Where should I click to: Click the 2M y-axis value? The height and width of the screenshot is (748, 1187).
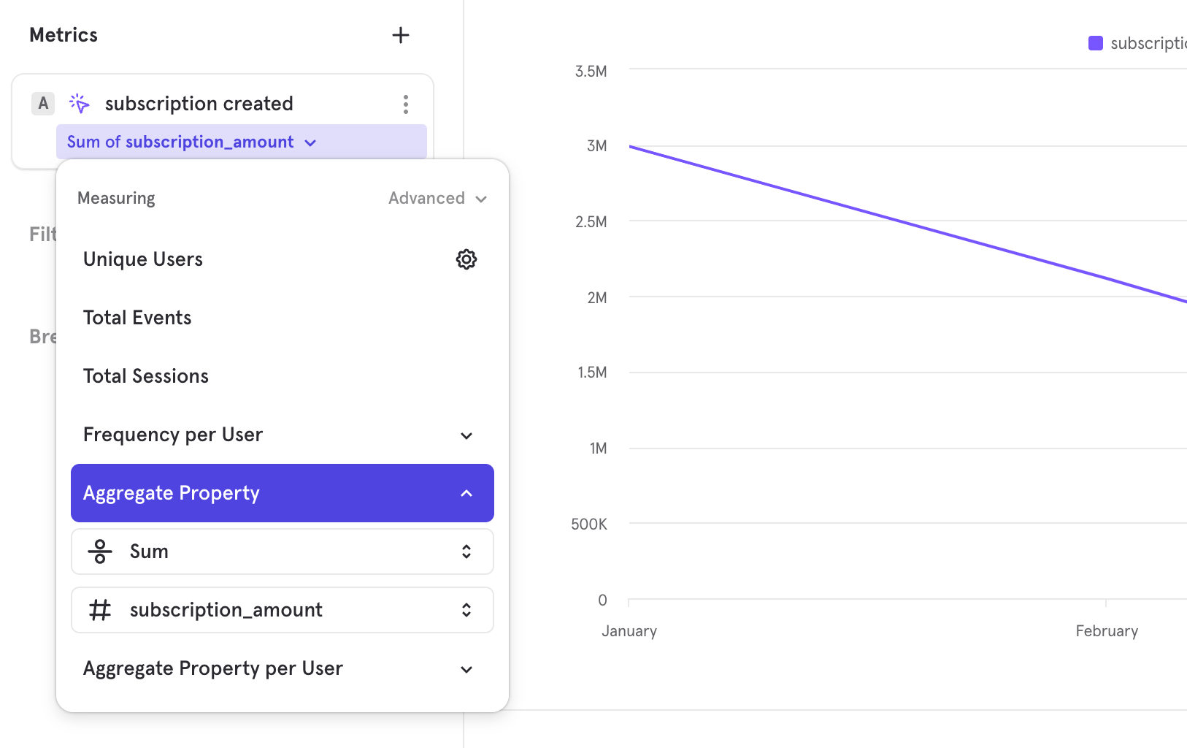(597, 298)
